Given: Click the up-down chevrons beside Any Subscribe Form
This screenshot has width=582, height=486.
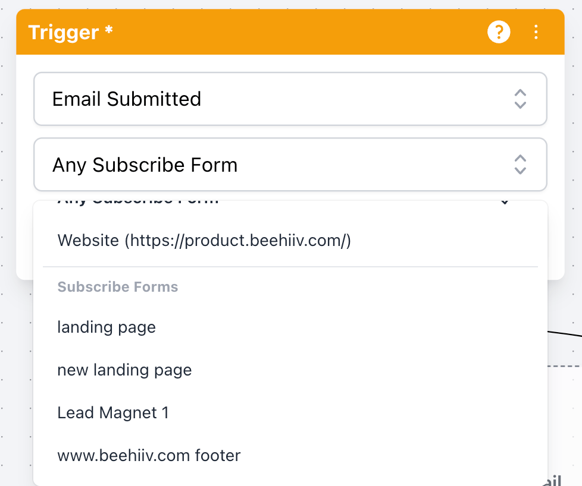Looking at the screenshot, I should 520,165.
